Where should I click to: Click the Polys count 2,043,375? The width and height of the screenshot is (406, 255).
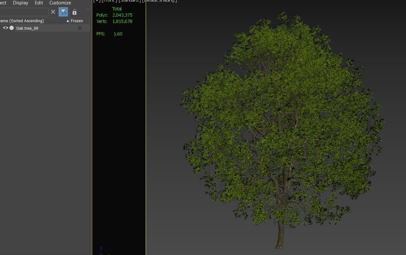tap(122, 15)
